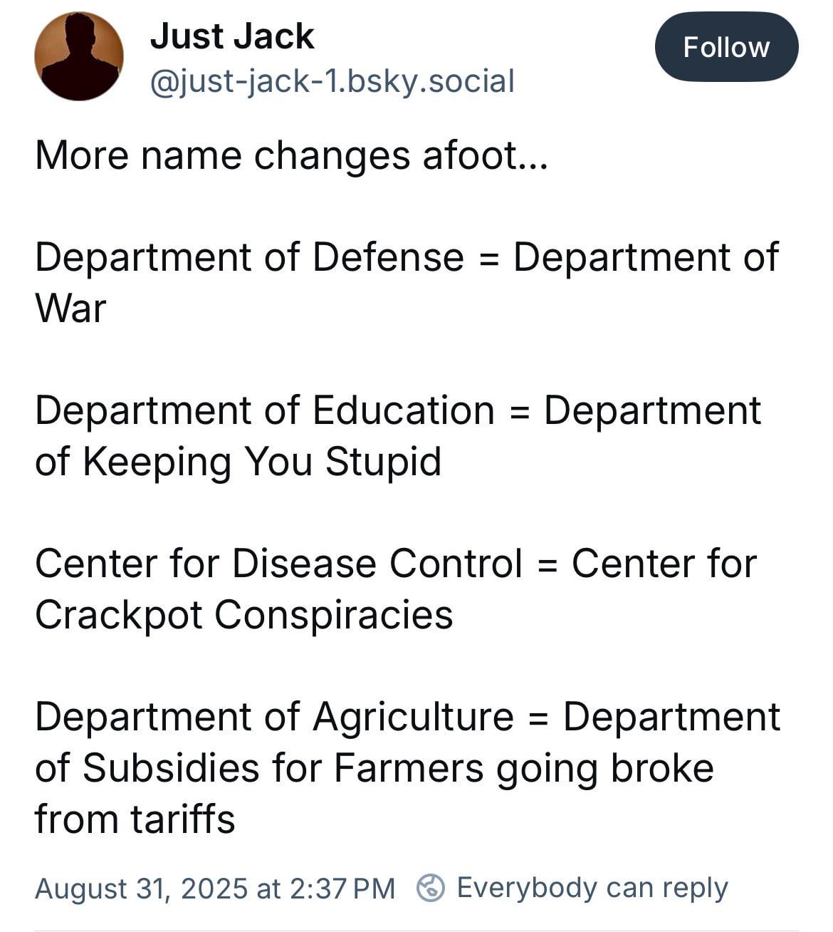Viewport: 833px width, 932px height.
Task: Click the 'Department of Agriculture' text
Action: click(274, 717)
